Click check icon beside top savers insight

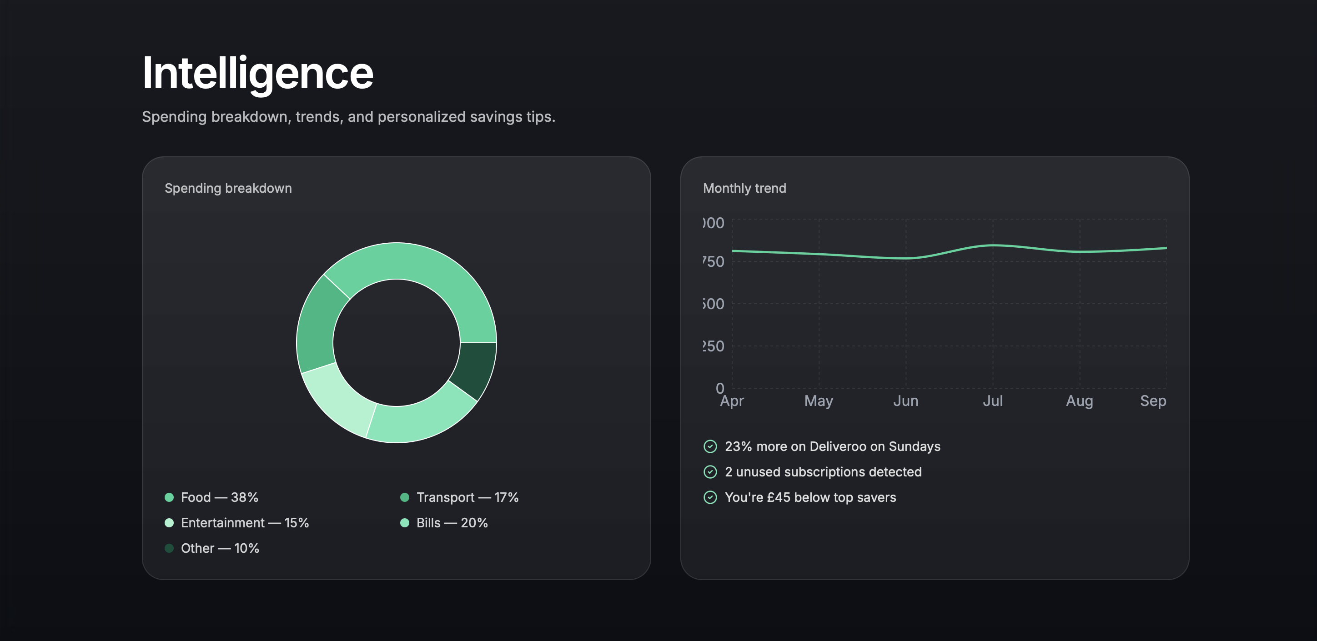(710, 497)
